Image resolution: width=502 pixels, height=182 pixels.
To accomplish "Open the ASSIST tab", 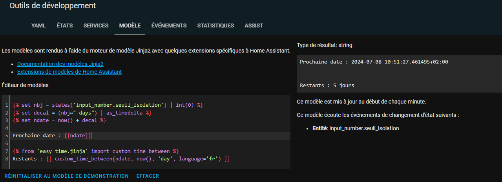I will 254,25.
